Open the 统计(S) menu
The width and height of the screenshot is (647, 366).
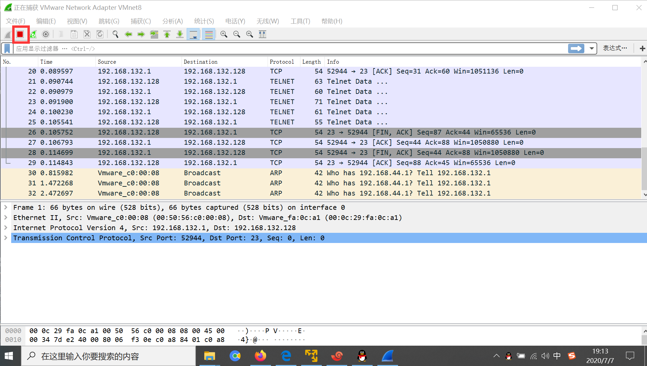point(204,21)
